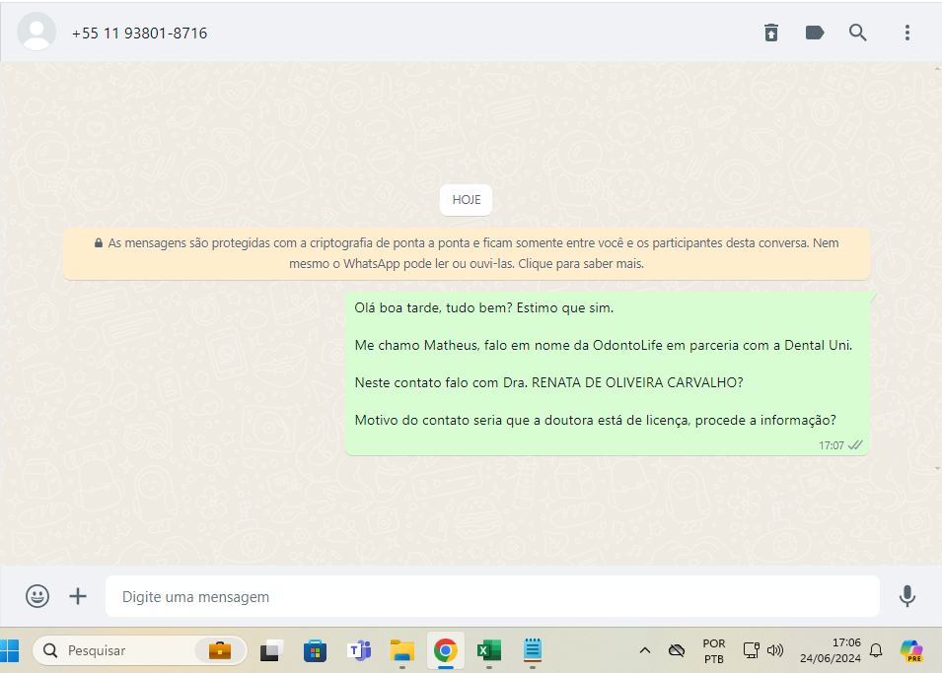Expand hidden system tray icons chevron
This screenshot has width=942, height=673.
[x=645, y=650]
